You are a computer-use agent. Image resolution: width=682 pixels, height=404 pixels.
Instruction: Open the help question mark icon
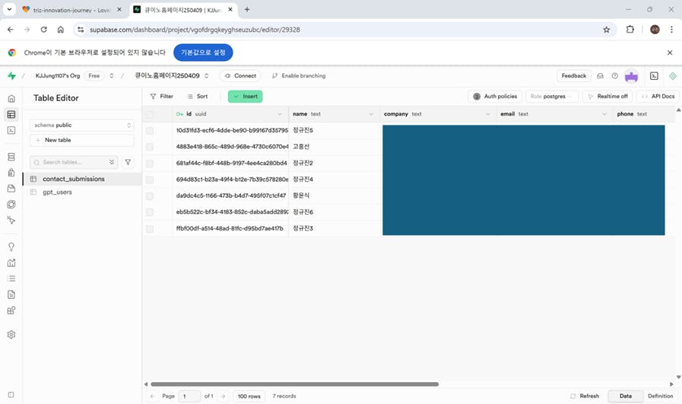click(x=614, y=76)
